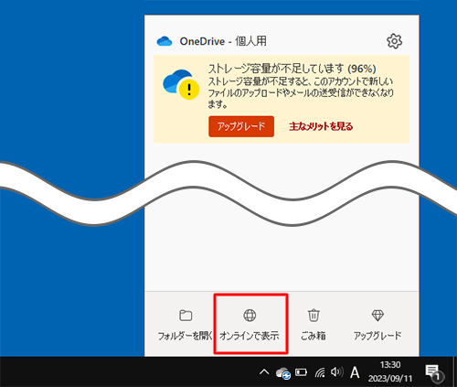457x387 pixels.
Task: Click bottom アップグレード diamond button
Action: (x=377, y=325)
